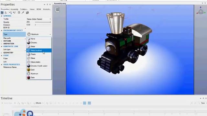The height and width of the screenshot is (116, 207).
Task: Switch to the BOM tab
Action: point(39,9)
